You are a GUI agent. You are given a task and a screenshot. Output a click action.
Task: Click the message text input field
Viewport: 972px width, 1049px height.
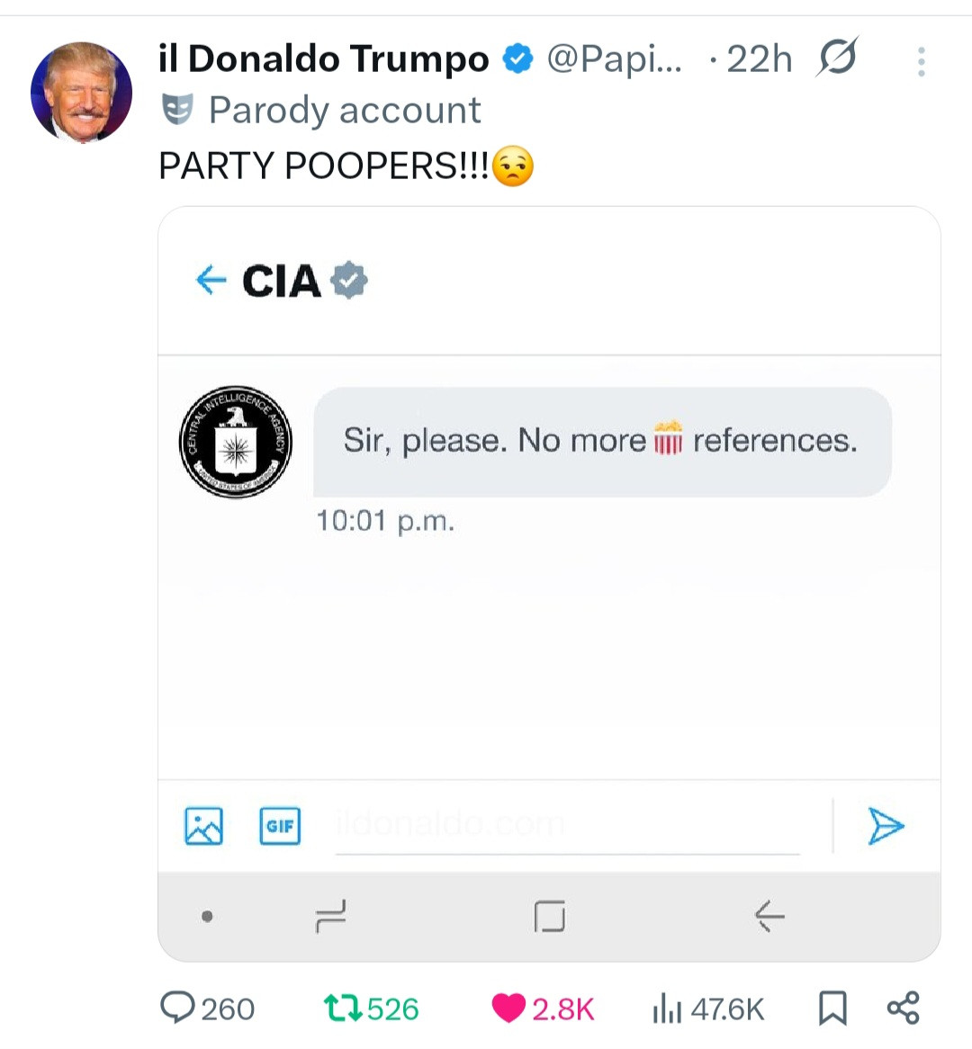567,826
